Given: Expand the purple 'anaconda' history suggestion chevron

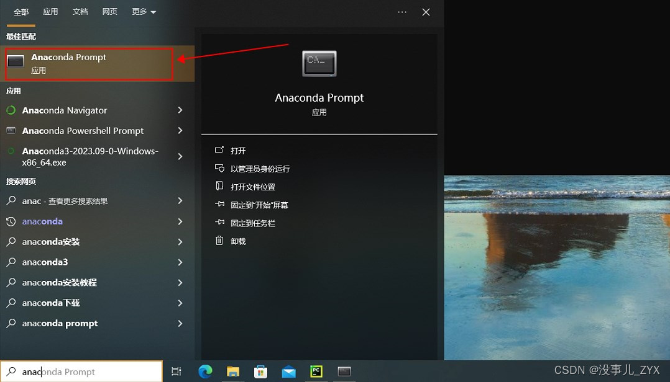Looking at the screenshot, I should 180,221.
